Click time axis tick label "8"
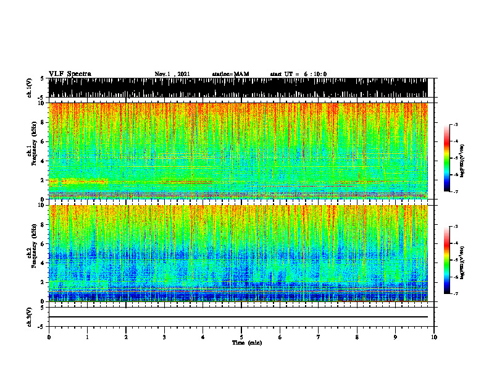 click(357, 337)
